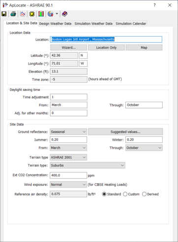178x242 pixels.
Task: Switch to Location & Site Data tab
Action: (x=22, y=23)
